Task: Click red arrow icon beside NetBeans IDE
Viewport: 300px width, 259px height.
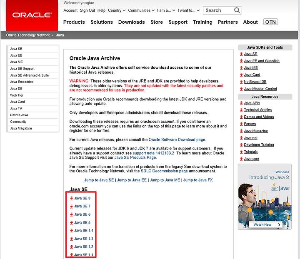Action: (x=241, y=82)
